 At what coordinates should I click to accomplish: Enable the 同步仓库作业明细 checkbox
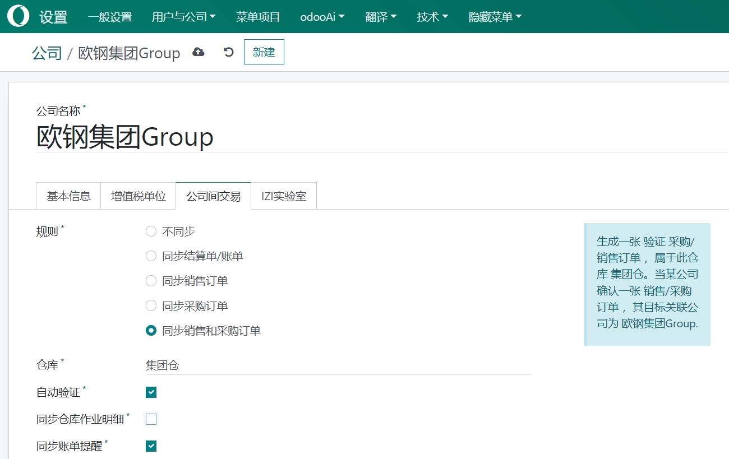pyautogui.click(x=151, y=419)
